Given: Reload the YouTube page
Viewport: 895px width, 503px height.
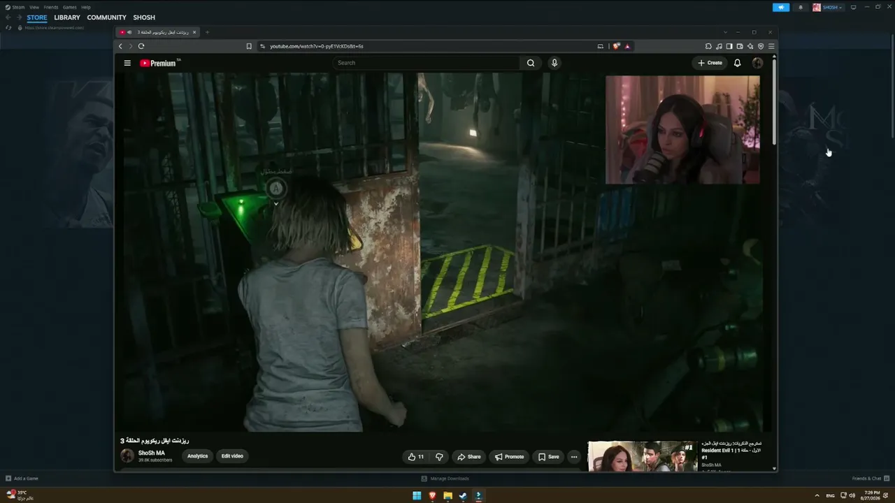Looking at the screenshot, I should pyautogui.click(x=141, y=46).
